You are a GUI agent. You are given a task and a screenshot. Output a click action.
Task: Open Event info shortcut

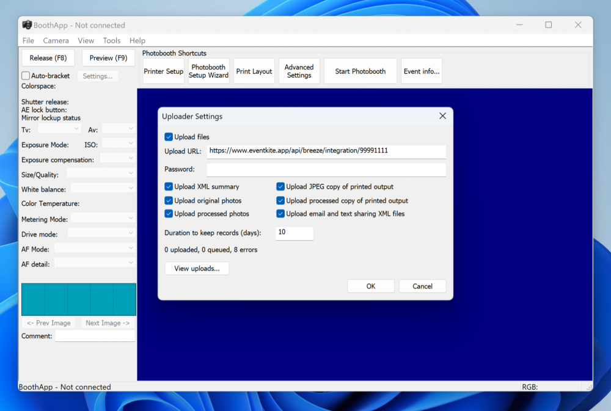point(421,71)
